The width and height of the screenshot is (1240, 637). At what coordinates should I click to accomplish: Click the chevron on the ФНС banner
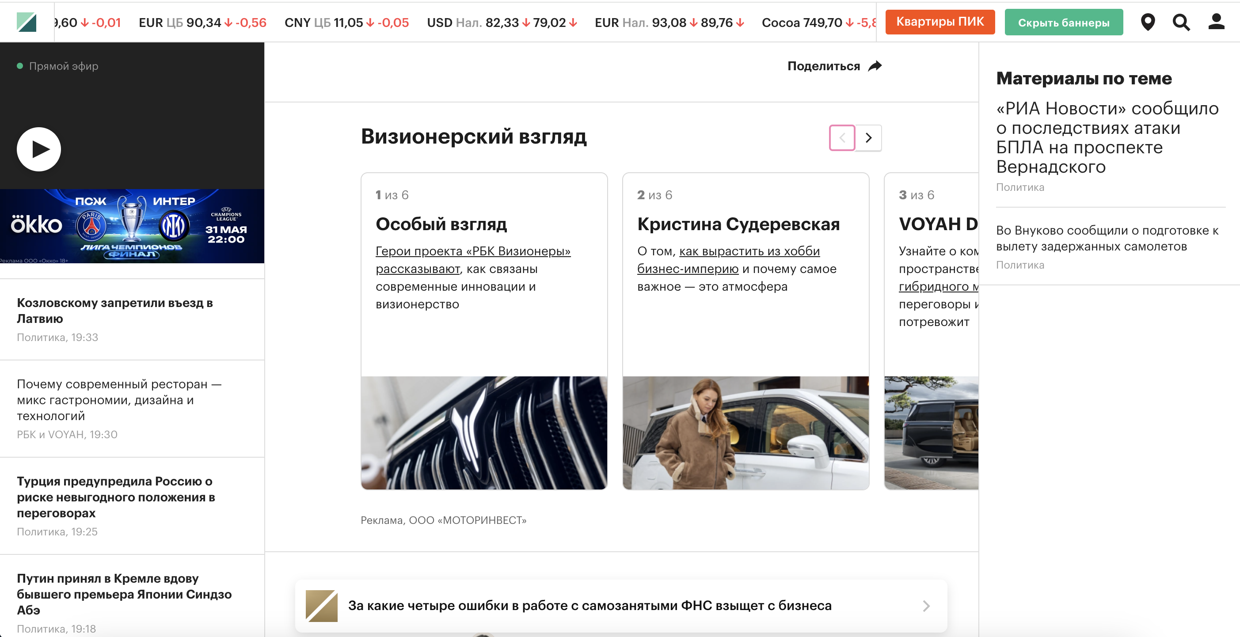pos(926,606)
